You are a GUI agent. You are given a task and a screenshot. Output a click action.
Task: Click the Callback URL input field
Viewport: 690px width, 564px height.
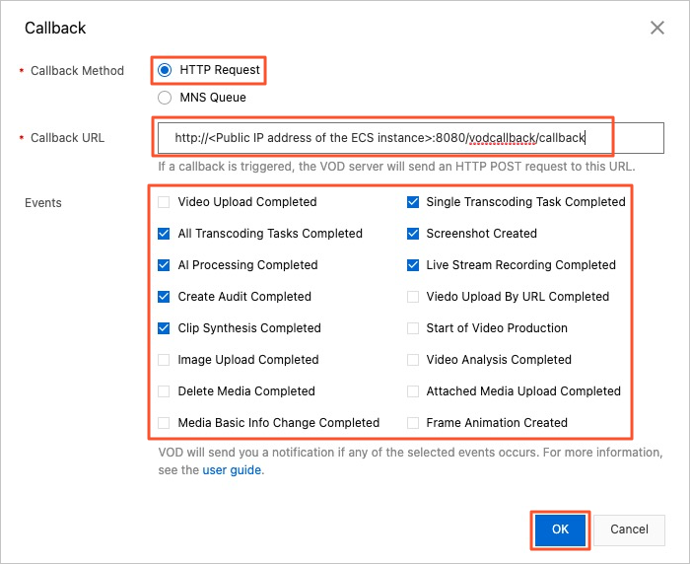411,138
